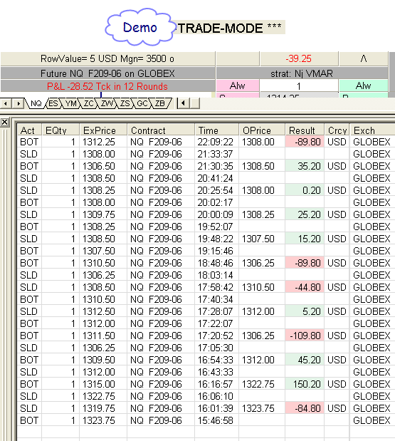Click the ExPrice cell 1309.75
The height and width of the screenshot is (441, 395).
[x=103, y=214]
